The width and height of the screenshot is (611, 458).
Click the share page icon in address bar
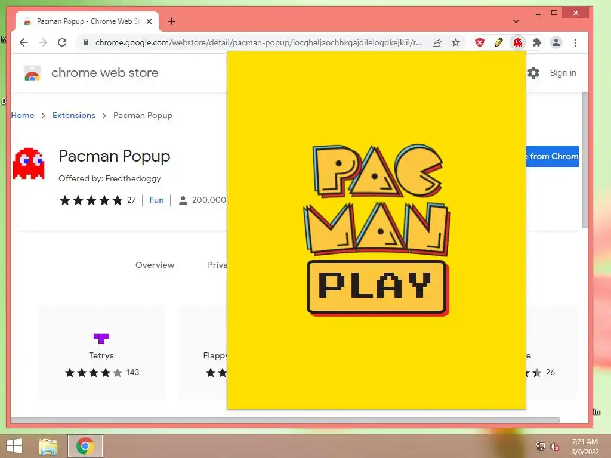tap(437, 42)
